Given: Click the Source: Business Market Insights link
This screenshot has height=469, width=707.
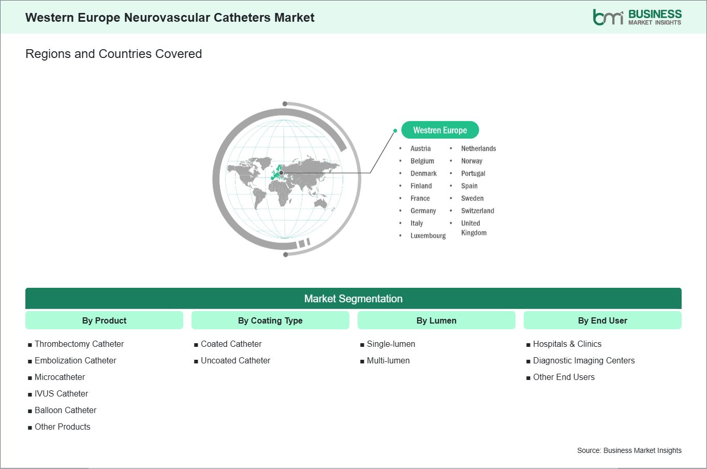Looking at the screenshot, I should [x=629, y=450].
